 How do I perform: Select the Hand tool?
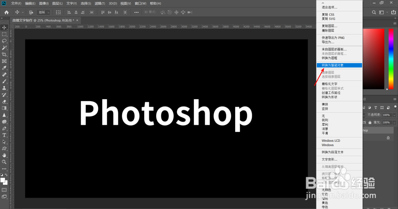tap(4, 155)
